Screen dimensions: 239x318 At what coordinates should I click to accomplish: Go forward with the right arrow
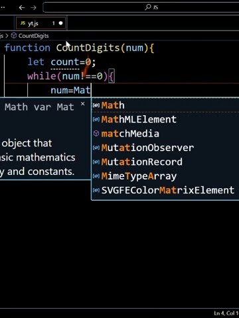[x=33, y=8]
